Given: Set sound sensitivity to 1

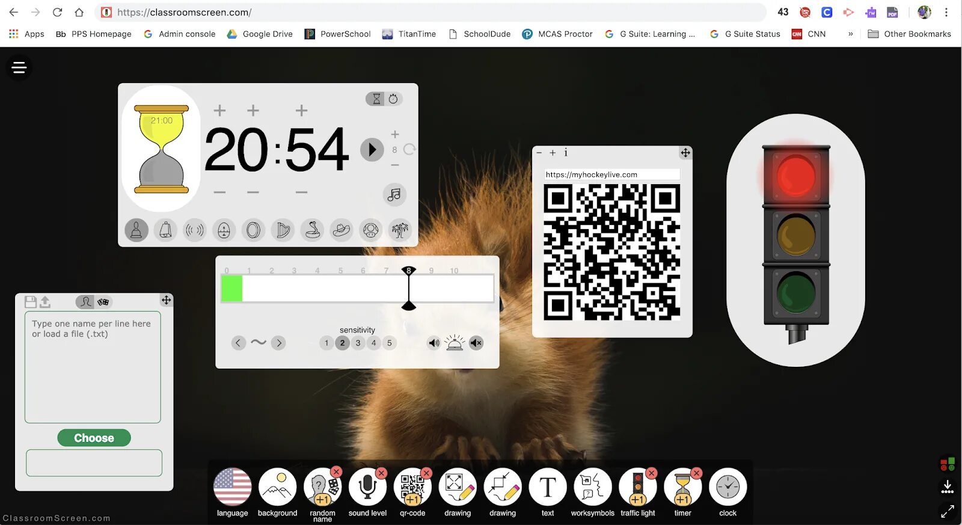Looking at the screenshot, I should tap(326, 343).
